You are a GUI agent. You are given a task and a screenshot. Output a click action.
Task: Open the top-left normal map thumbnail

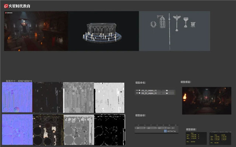point(17,97)
